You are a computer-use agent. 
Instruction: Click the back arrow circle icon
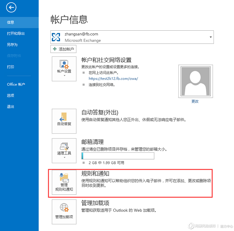click(x=11, y=7)
